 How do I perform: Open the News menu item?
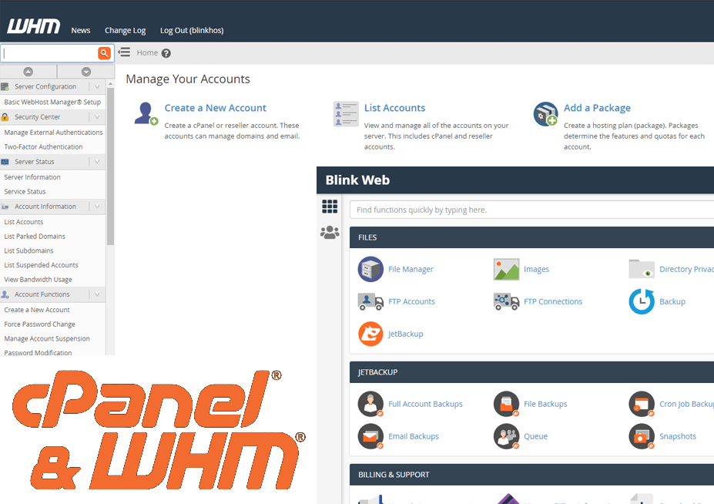81,30
